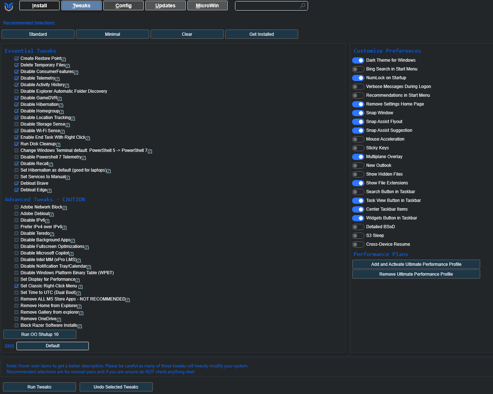493x394 pixels.
Task: Turn off Dark Theme for Windows toggle
Action: pos(358,60)
